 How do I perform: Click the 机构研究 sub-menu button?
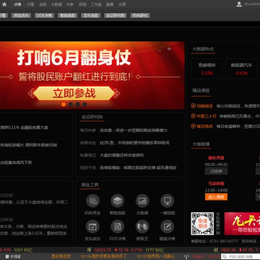(x=140, y=15)
